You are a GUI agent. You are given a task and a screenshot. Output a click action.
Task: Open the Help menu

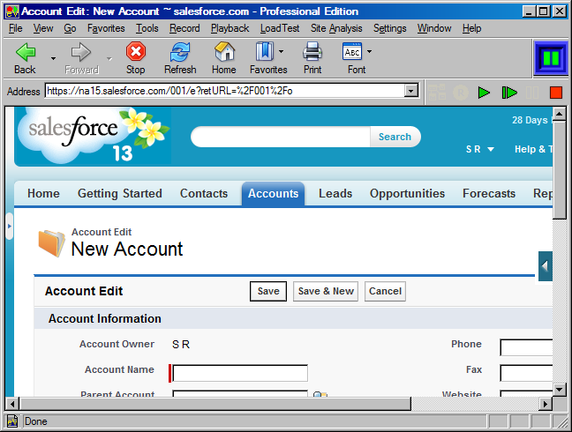[471, 28]
